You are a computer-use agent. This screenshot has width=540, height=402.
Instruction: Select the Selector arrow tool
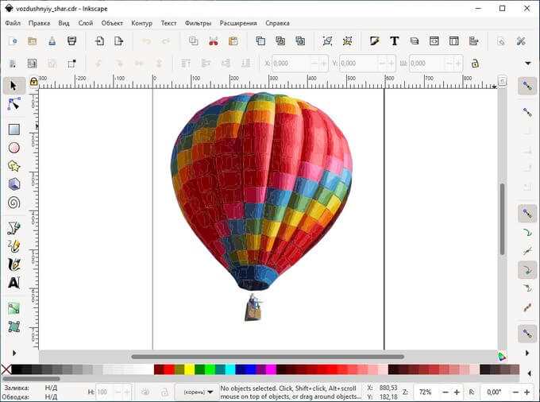13,86
